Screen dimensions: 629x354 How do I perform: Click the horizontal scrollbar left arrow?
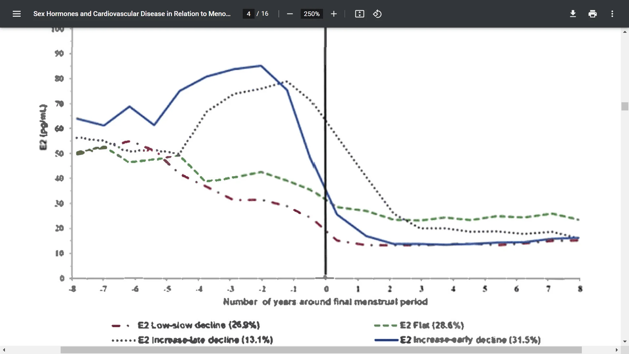click(4, 350)
